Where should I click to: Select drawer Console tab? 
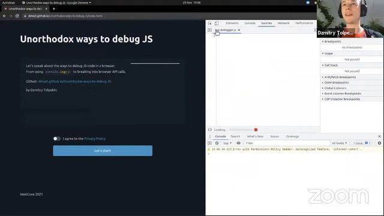[220, 136]
